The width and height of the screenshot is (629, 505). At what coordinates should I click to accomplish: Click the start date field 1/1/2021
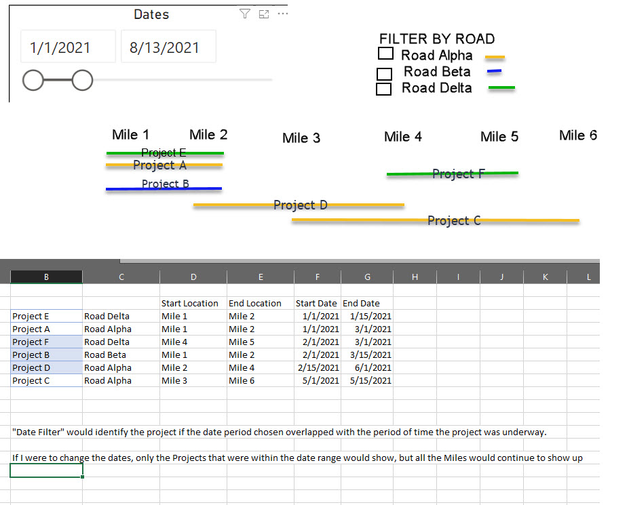(68, 47)
